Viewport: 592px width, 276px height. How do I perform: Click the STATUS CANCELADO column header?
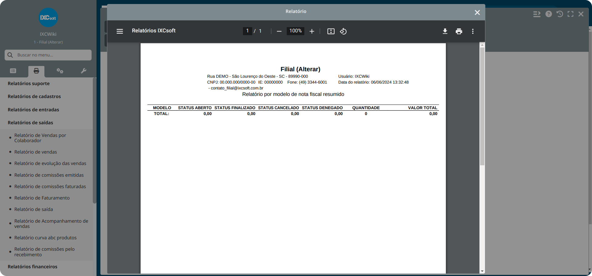click(x=278, y=108)
